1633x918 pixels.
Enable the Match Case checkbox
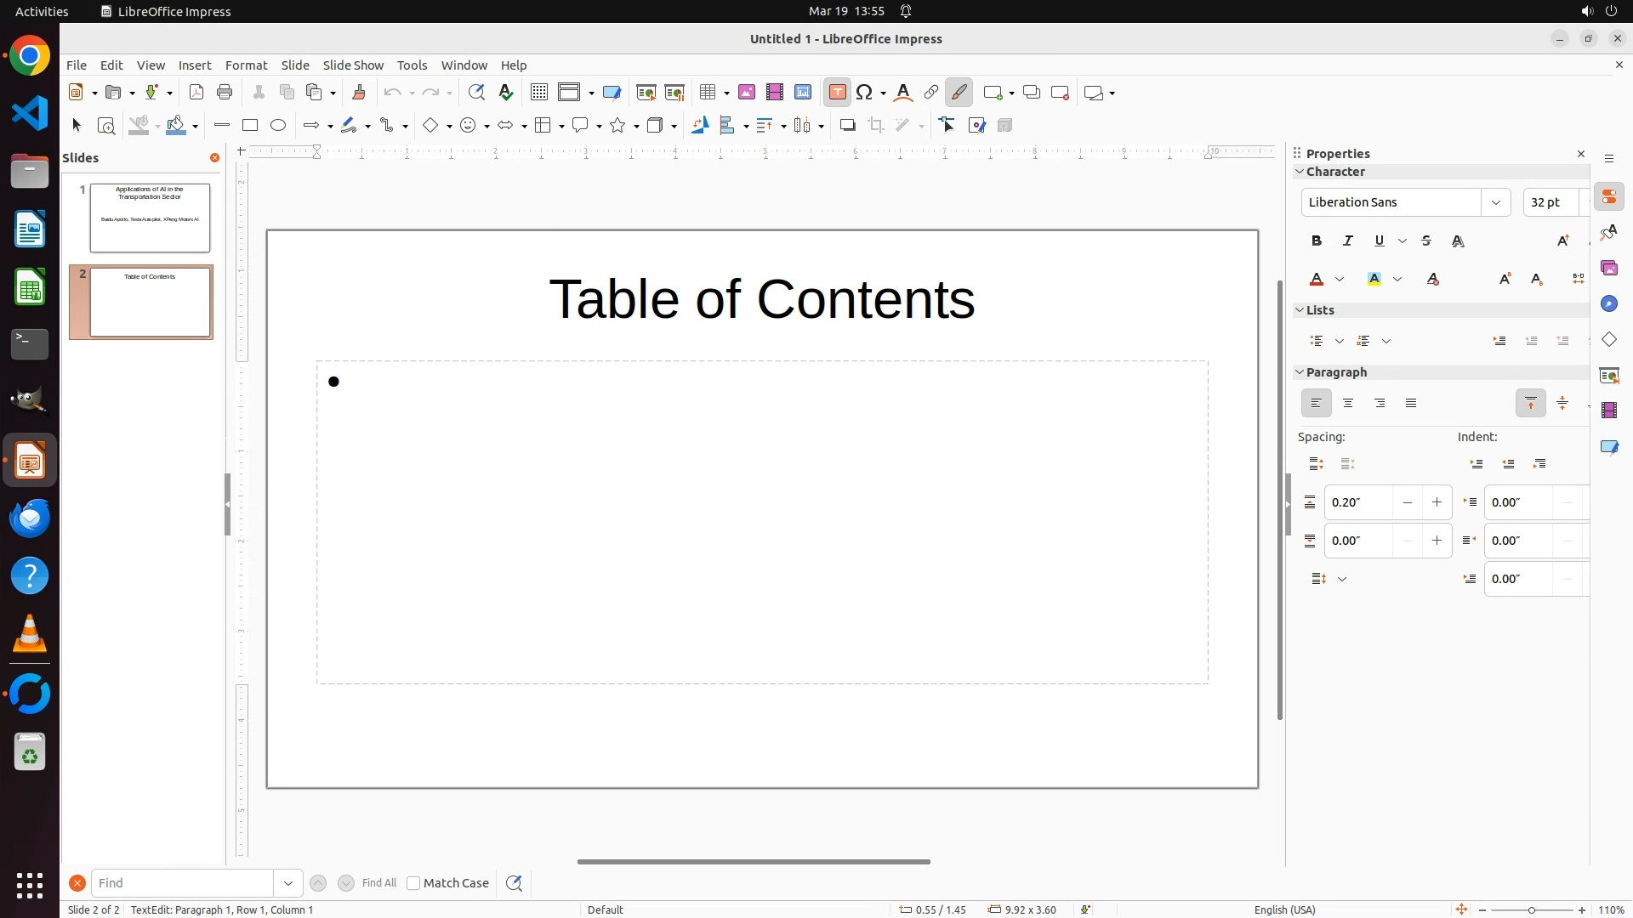(413, 883)
